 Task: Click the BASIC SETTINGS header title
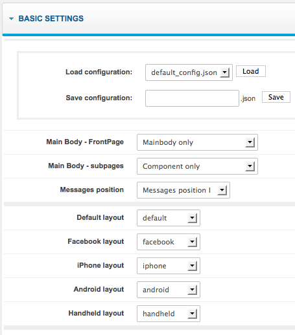tap(51, 19)
